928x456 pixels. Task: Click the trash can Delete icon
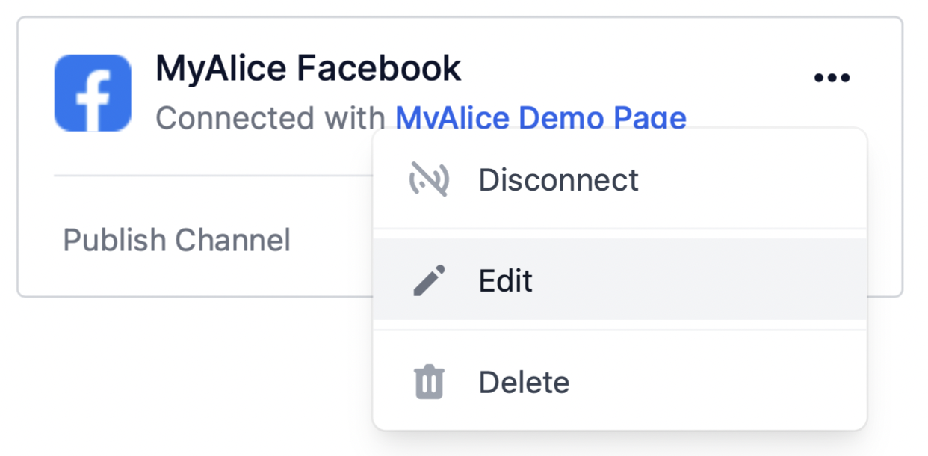429,382
